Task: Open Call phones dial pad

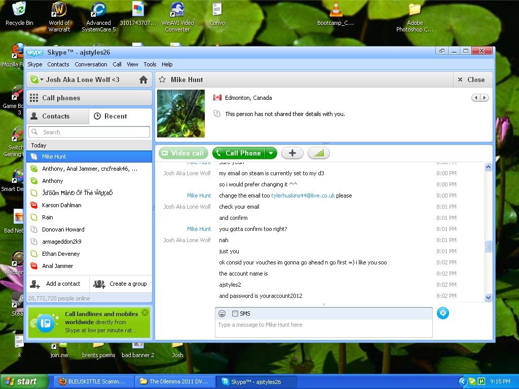Action: [x=89, y=98]
